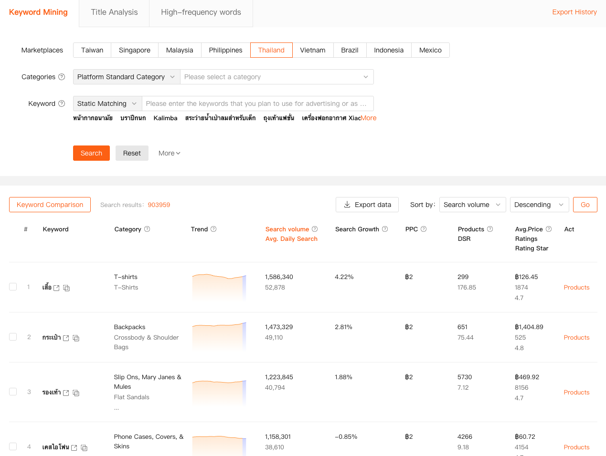The image size is (606, 456).
Task: Select the checkbox for row 2 keyword
Action: 13,337
